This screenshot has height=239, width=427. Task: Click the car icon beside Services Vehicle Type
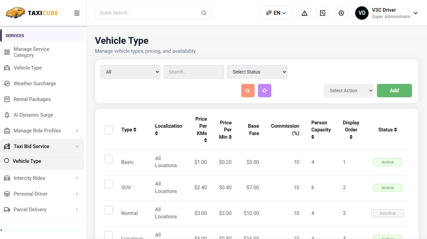(x=7, y=68)
